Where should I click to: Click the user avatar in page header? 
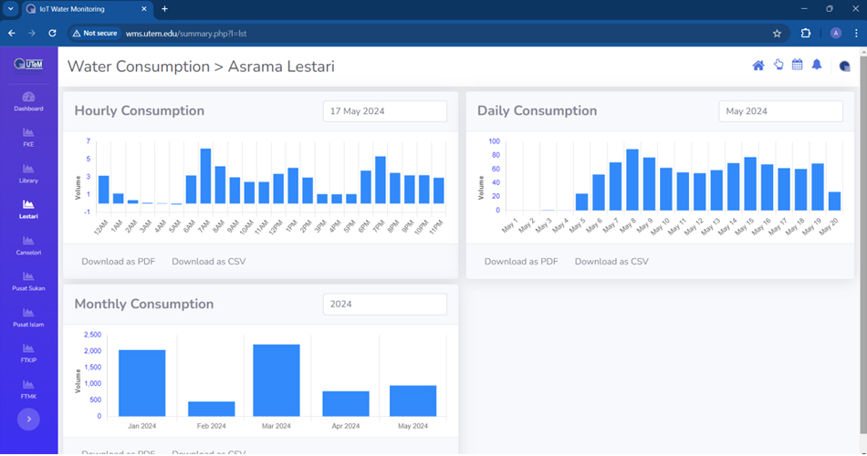click(x=844, y=66)
